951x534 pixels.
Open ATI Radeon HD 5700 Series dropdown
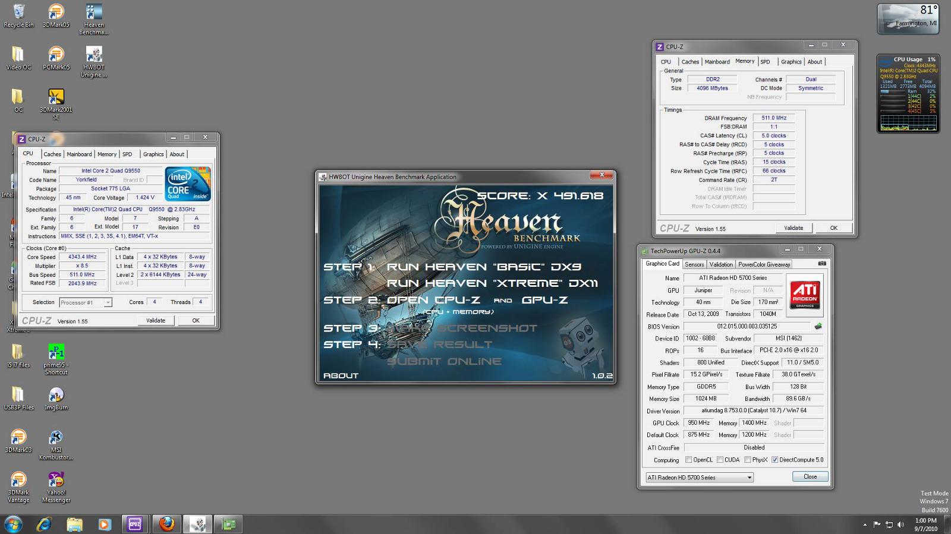coord(700,478)
